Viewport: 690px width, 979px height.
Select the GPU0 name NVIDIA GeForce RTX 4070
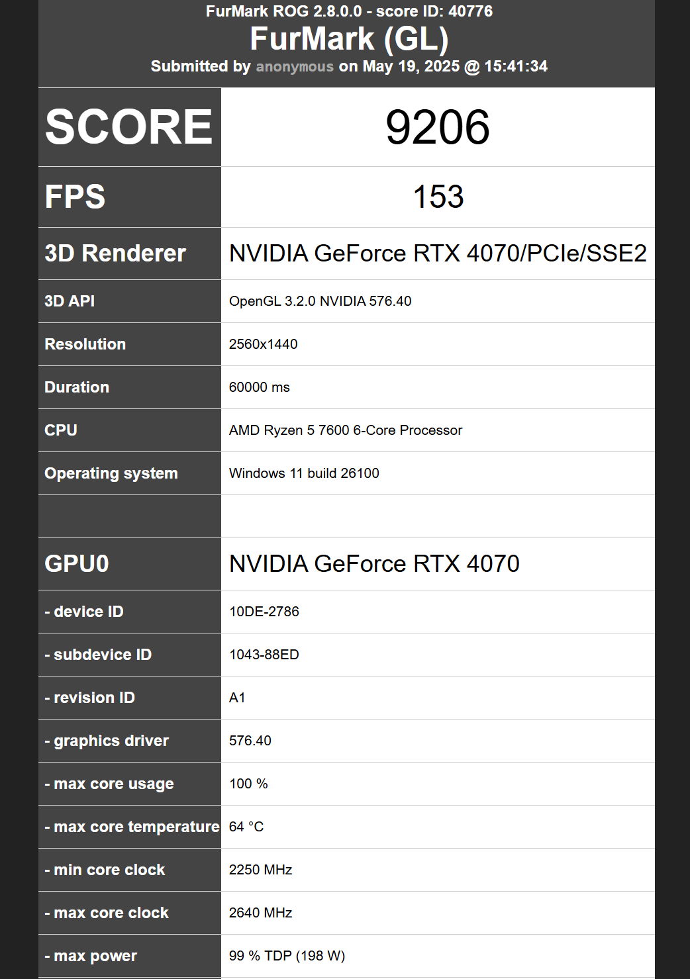(x=374, y=564)
